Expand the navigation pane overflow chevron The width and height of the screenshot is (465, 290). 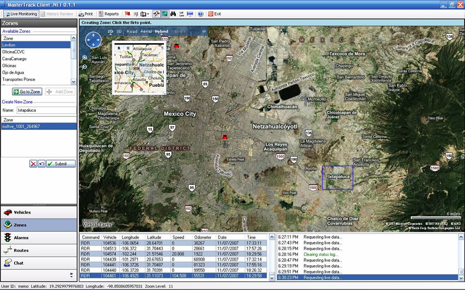click(x=71, y=275)
